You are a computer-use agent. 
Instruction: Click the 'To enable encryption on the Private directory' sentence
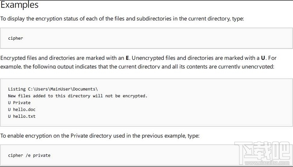click(x=100, y=136)
